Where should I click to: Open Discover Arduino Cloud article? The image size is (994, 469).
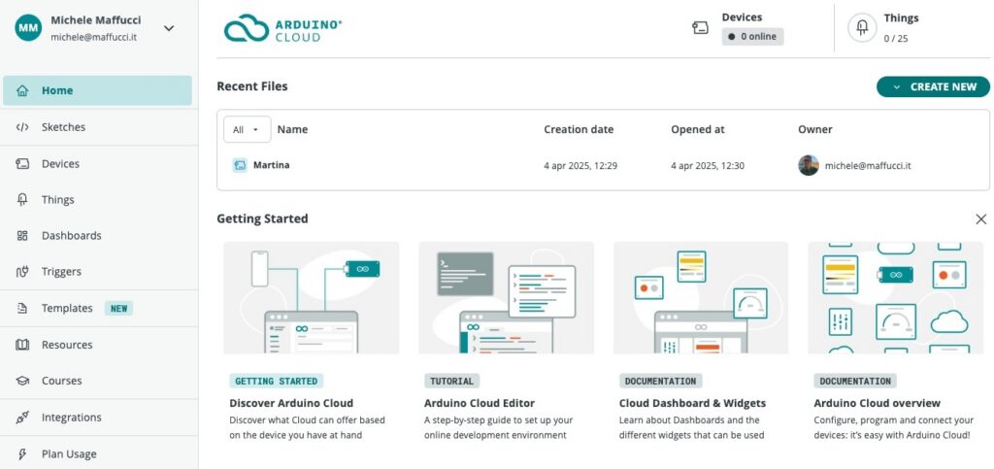pyautogui.click(x=291, y=403)
